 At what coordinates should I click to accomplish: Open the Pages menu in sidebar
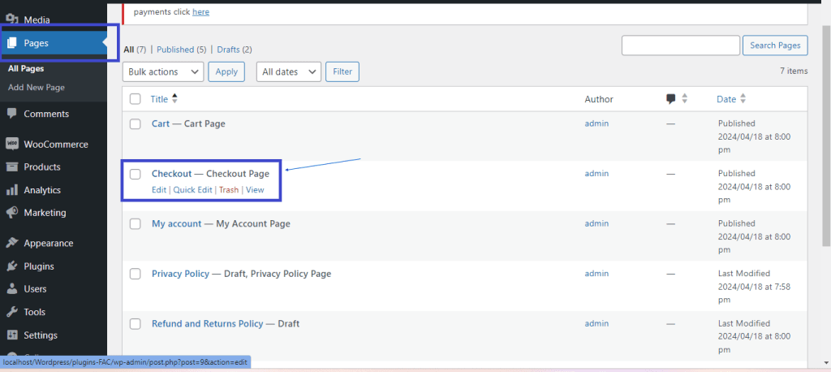[54, 44]
